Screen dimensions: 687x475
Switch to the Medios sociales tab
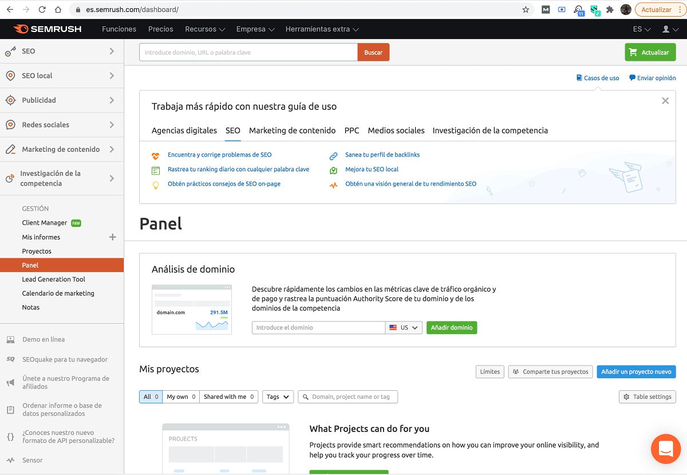pos(396,131)
